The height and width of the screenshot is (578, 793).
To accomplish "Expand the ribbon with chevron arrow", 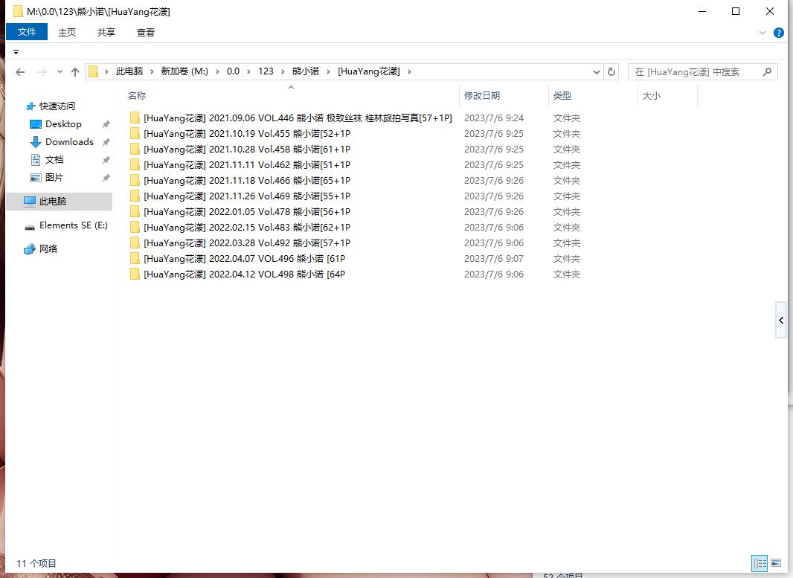I will 762,33.
